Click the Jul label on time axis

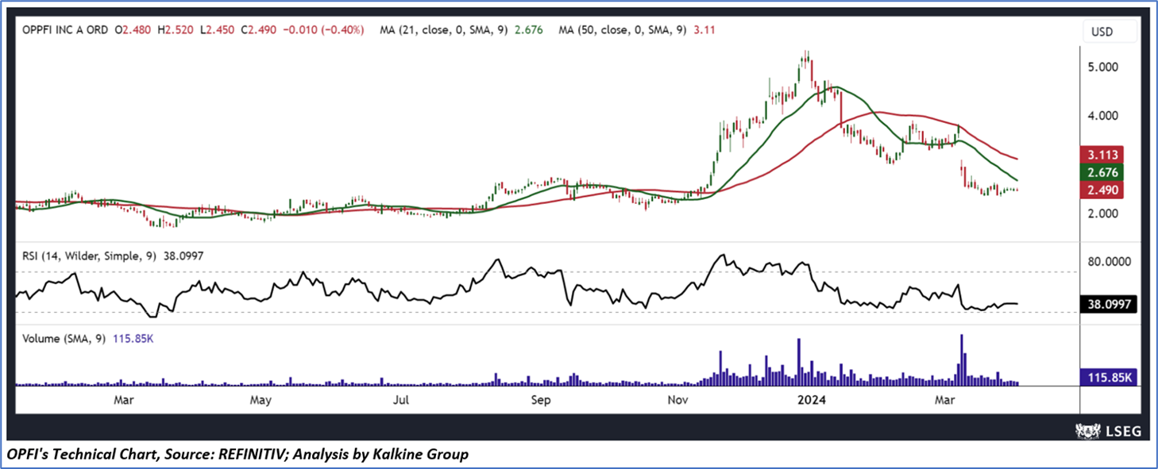click(401, 401)
